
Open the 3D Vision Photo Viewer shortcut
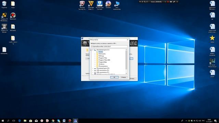click(212, 63)
